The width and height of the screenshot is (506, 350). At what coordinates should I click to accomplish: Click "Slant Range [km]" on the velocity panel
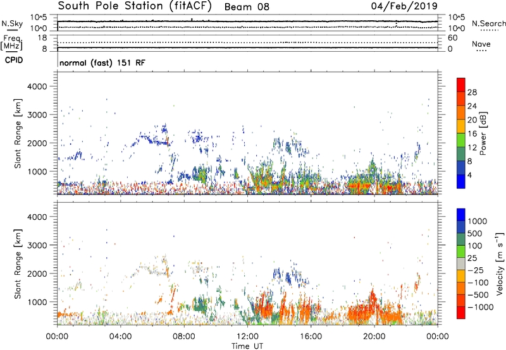[x=18, y=264]
